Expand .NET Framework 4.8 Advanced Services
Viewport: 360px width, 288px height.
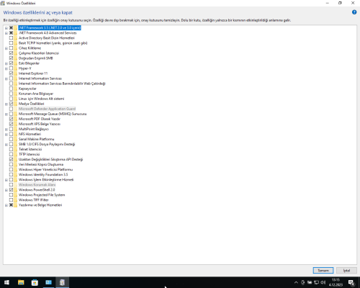(6, 33)
